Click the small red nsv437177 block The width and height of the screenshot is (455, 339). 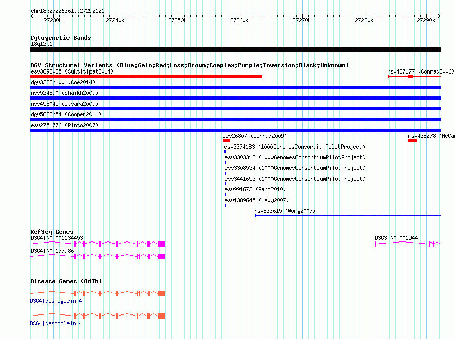tap(411, 77)
